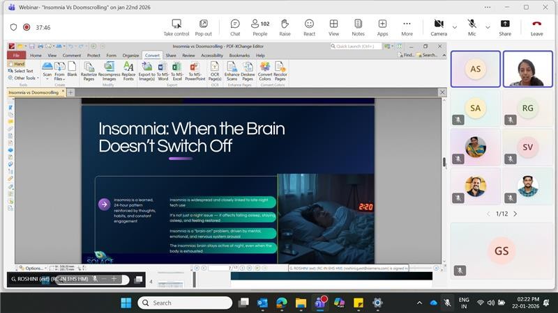Leave the meeting with Leave button
This screenshot has height=313, width=558.
point(536,26)
